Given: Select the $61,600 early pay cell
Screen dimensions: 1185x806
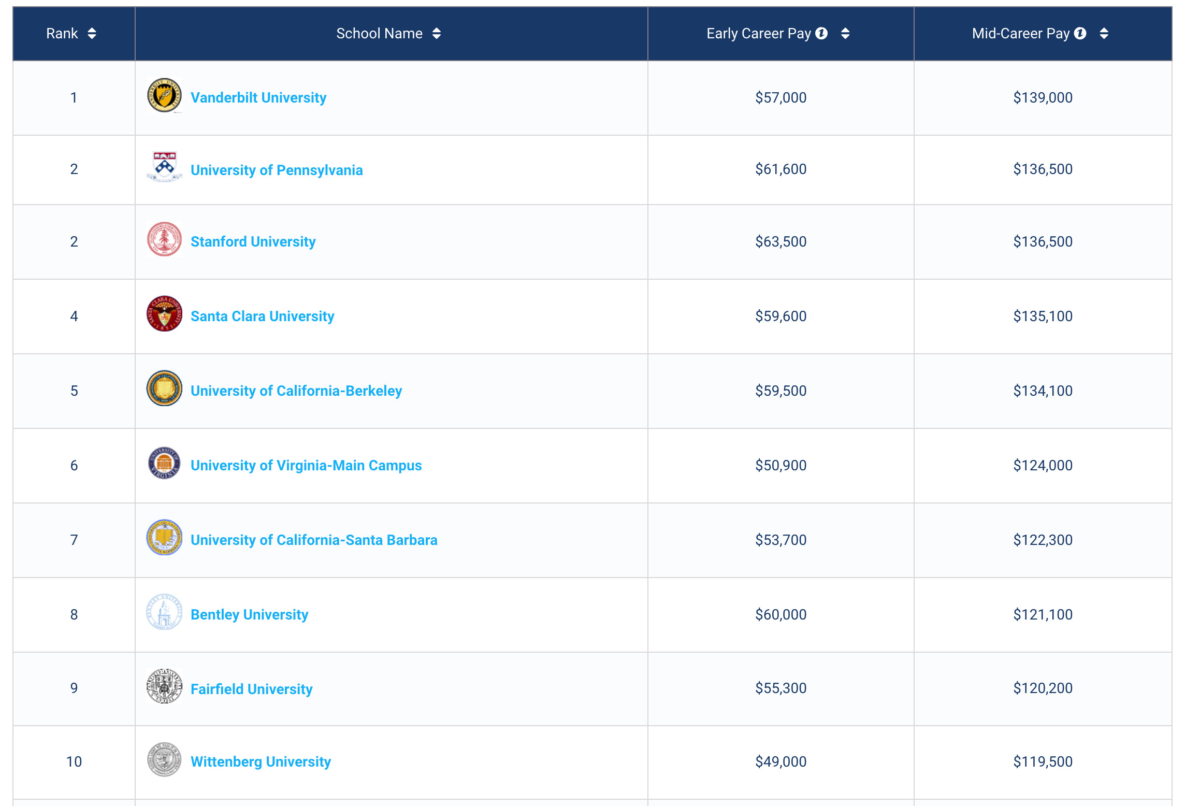Looking at the screenshot, I should coord(781,170).
